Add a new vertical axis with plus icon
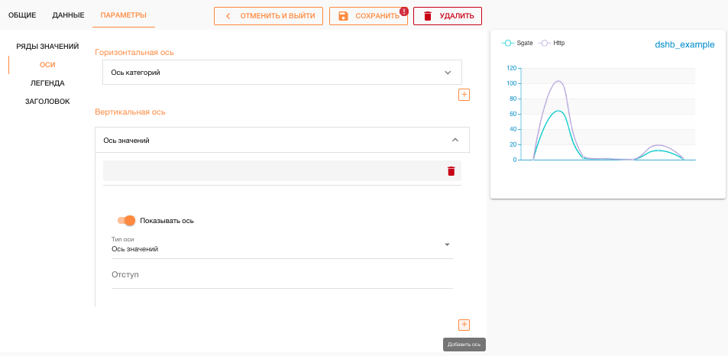 point(464,325)
